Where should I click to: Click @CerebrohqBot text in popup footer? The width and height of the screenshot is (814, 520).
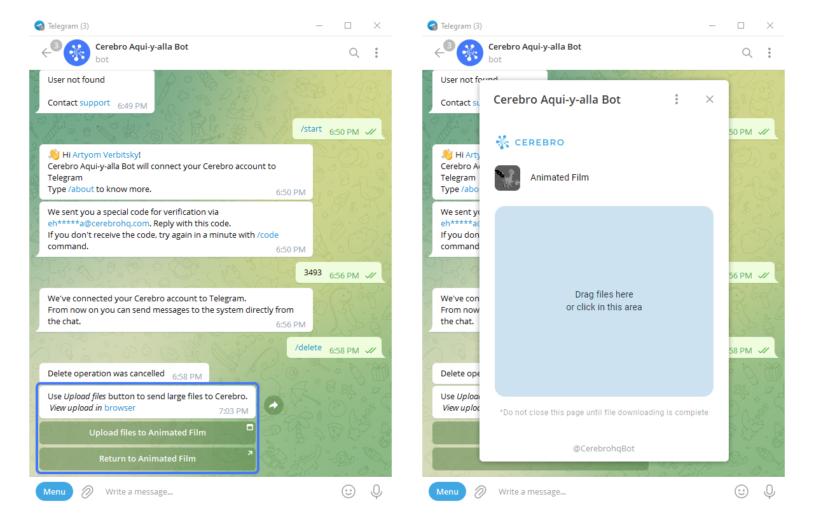point(604,448)
